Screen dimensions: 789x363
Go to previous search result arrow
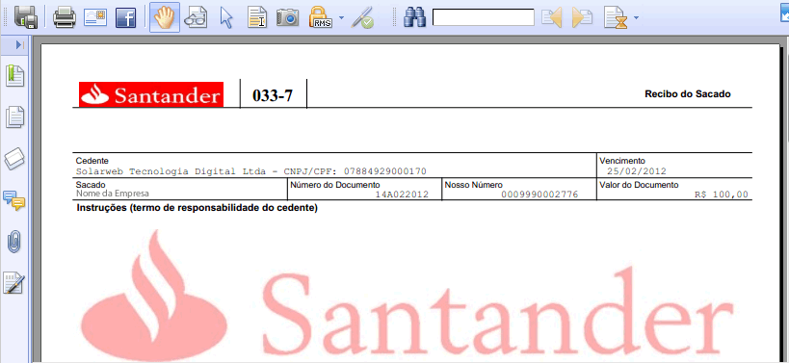pos(551,17)
